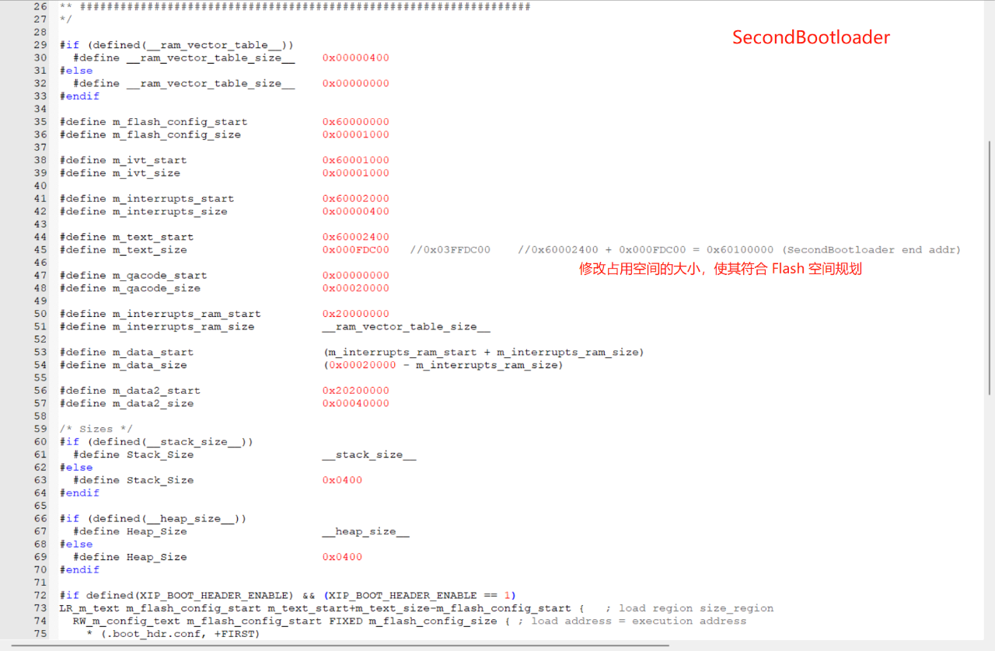Click the //0x03FFDC00 comment on line 45

[450, 250]
